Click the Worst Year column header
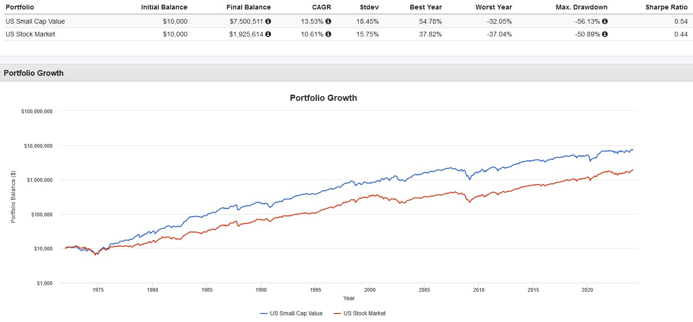 click(x=493, y=7)
